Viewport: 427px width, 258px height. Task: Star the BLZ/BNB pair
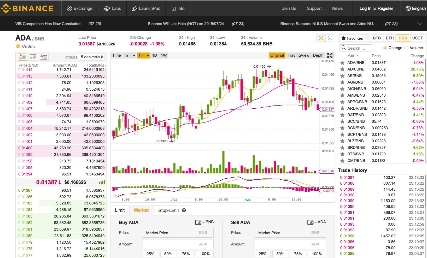[x=342, y=141]
